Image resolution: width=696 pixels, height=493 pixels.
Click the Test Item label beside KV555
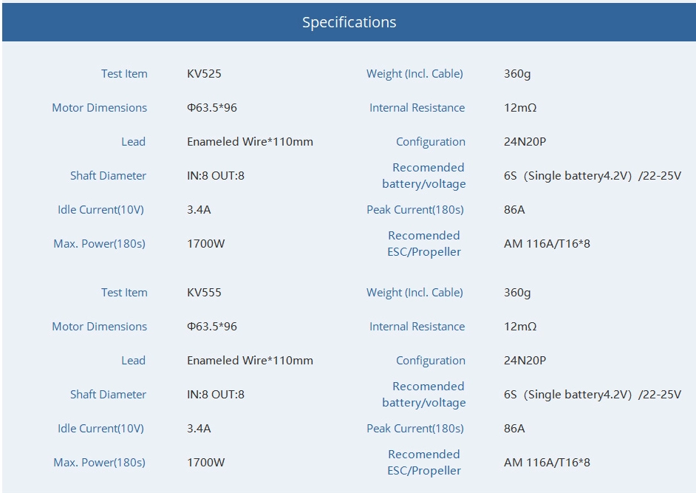(124, 293)
